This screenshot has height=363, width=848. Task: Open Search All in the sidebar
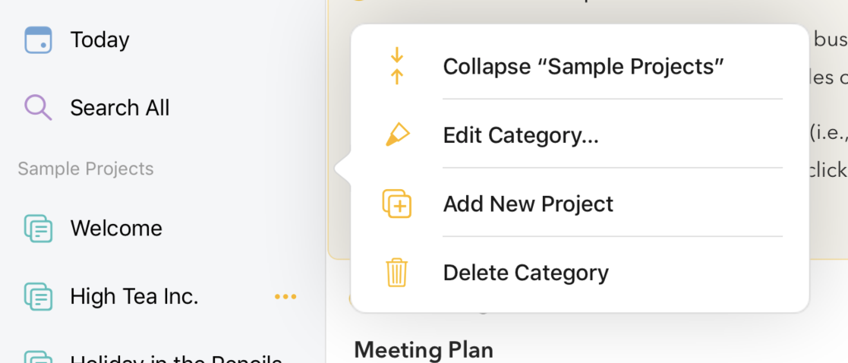point(120,108)
